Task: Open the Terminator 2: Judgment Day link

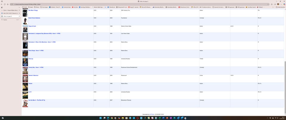Action: point(44,33)
